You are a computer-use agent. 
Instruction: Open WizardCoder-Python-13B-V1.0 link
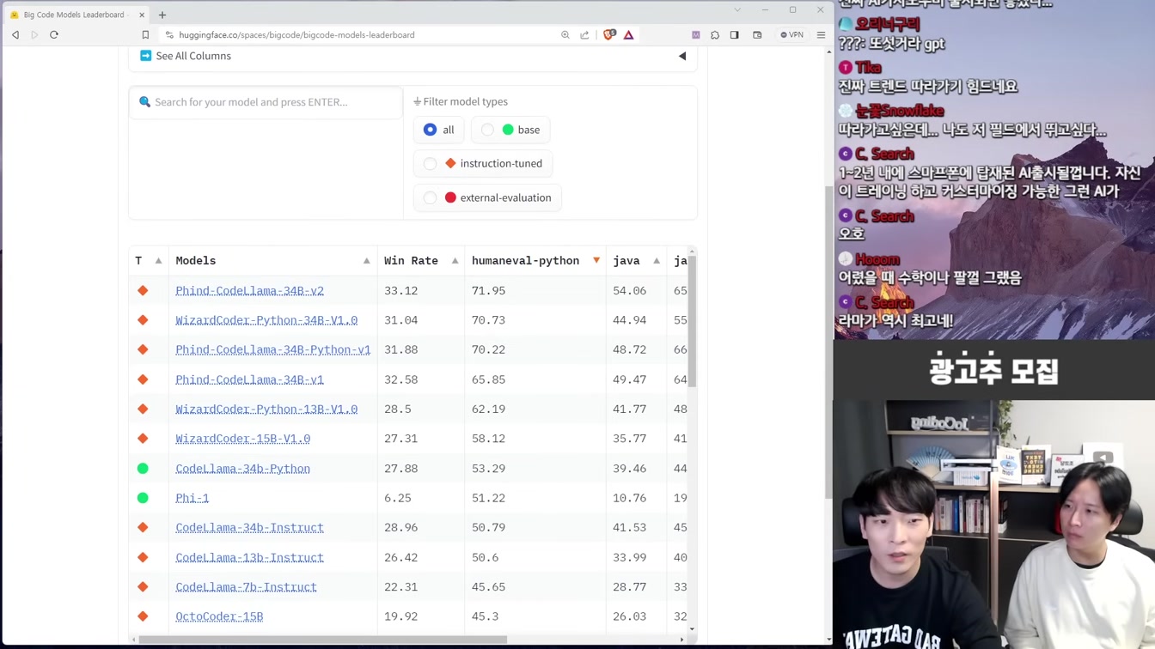[x=266, y=409]
